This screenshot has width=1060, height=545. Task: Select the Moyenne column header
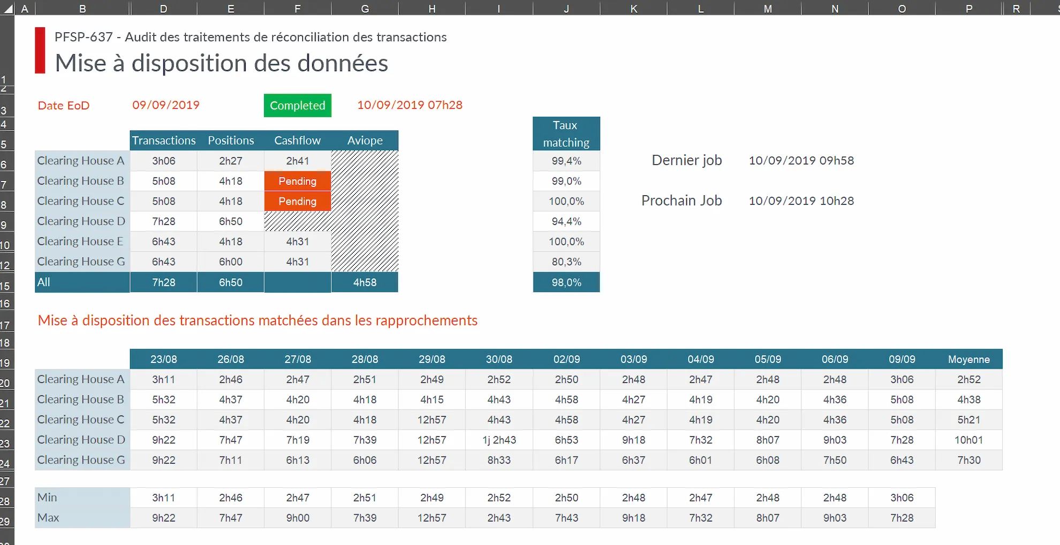(969, 359)
